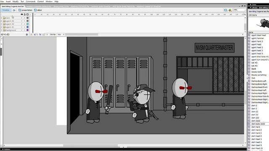The width and height of the screenshot is (269, 151).
Task: Click folder icon of the dem layer
Action: pos(4,18)
